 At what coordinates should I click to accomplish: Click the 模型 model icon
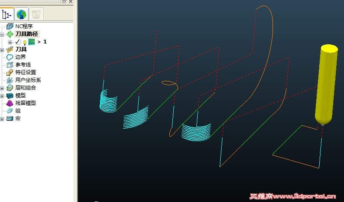click(x=10, y=95)
